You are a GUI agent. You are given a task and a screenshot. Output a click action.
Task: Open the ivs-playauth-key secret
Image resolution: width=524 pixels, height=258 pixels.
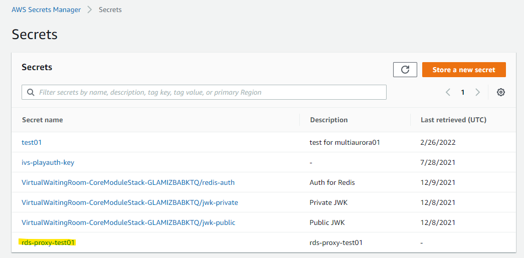[x=48, y=162]
